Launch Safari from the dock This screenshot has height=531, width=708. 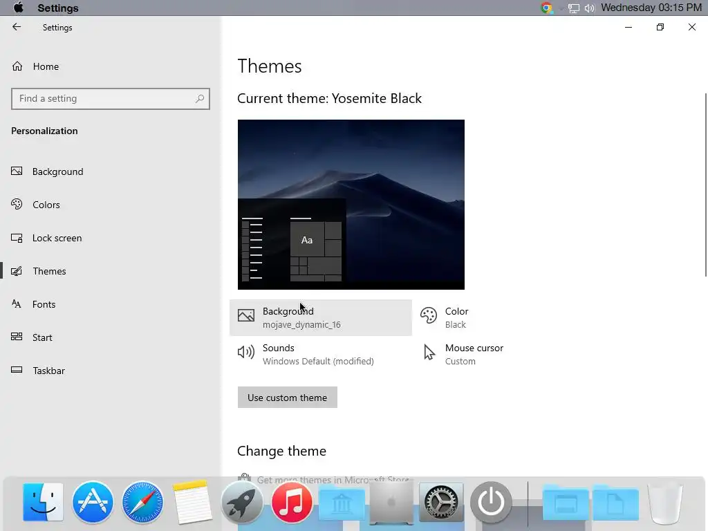[x=142, y=502]
